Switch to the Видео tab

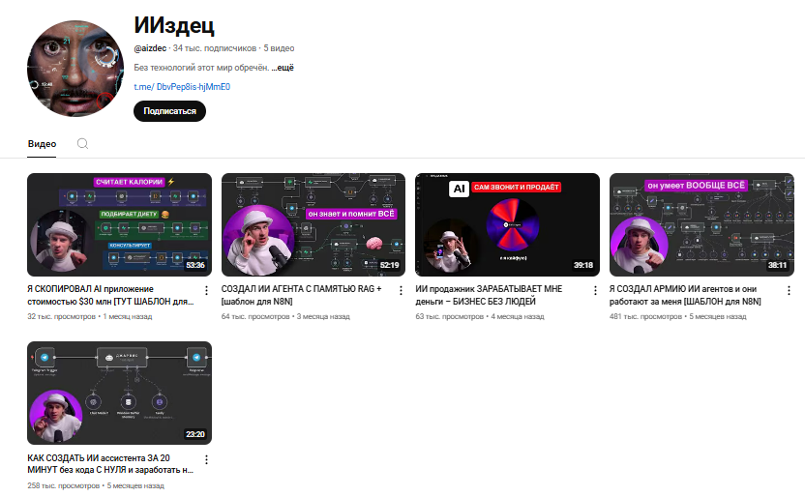42,143
